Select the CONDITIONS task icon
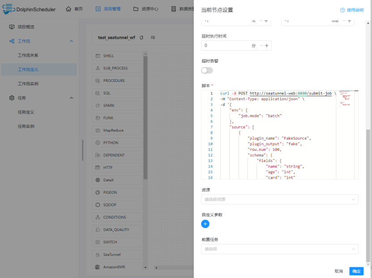The width and height of the screenshot is (372, 278). 98,217
